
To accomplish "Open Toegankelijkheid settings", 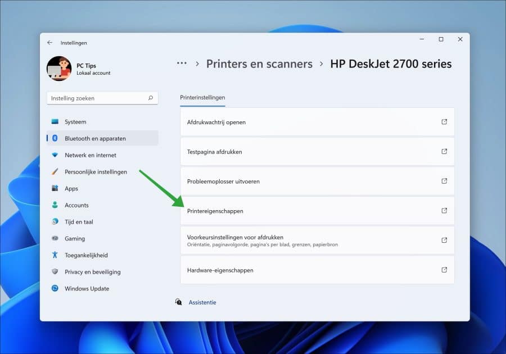I will pos(102,255).
